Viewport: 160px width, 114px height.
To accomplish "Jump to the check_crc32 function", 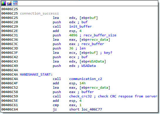I will [80, 96].
